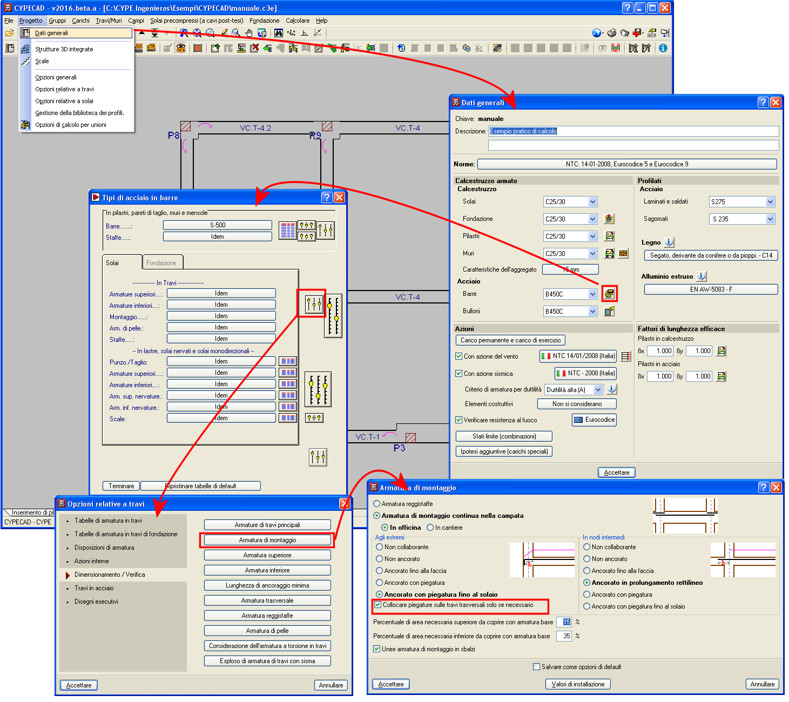The height and width of the screenshot is (702, 789).
Task: Click the Pilastri concrete options icon
Action: (x=609, y=236)
